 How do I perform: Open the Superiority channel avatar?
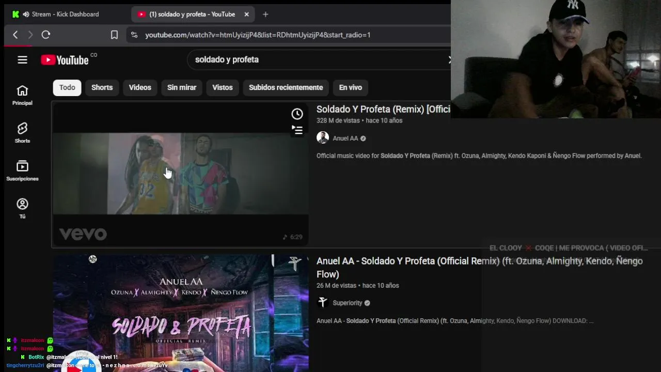[x=323, y=302]
